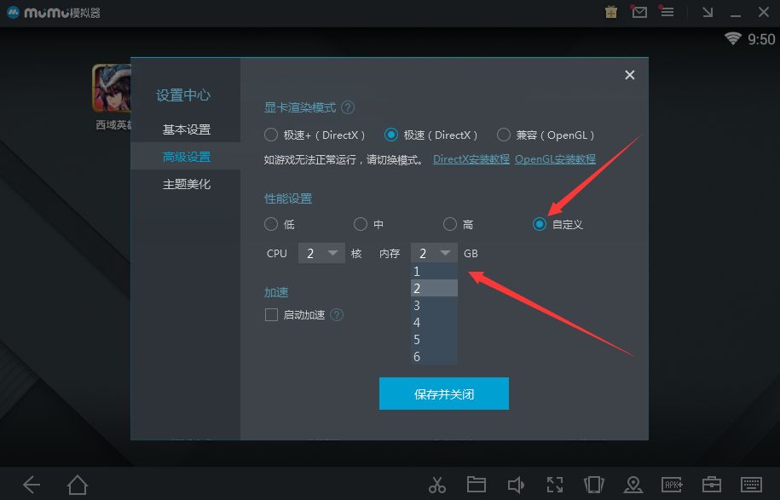Click the 性能设置 section label
This screenshot has height=500, width=780.
[288, 198]
